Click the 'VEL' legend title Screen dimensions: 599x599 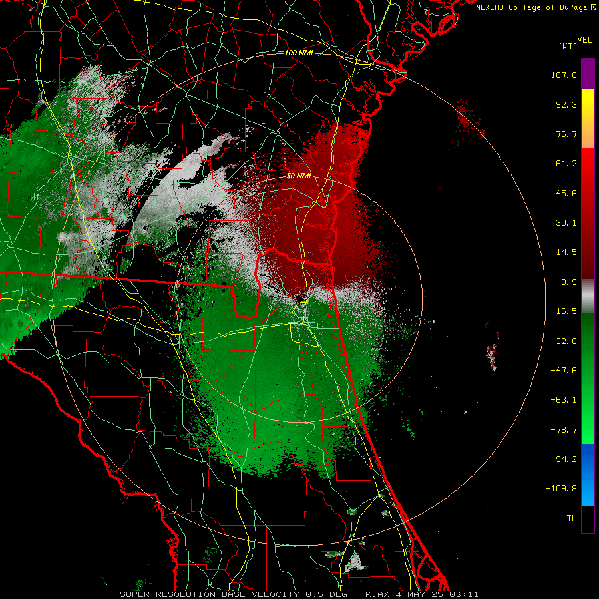pyautogui.click(x=584, y=40)
